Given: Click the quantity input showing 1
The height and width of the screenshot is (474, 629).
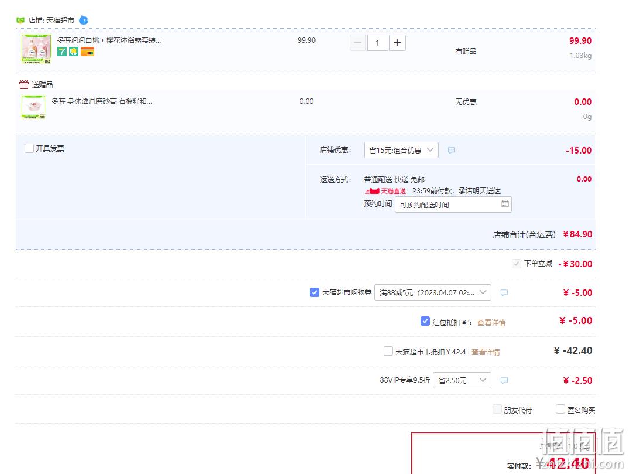Looking at the screenshot, I should (377, 43).
